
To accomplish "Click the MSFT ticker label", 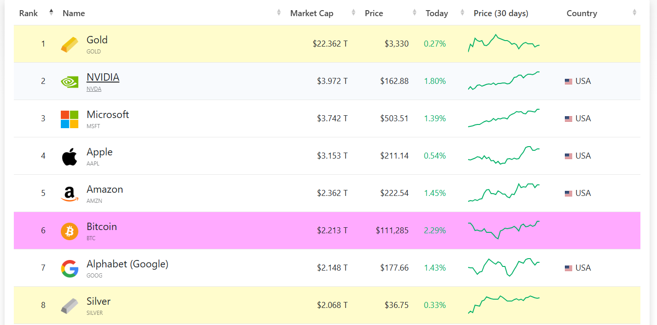I will coord(93,126).
